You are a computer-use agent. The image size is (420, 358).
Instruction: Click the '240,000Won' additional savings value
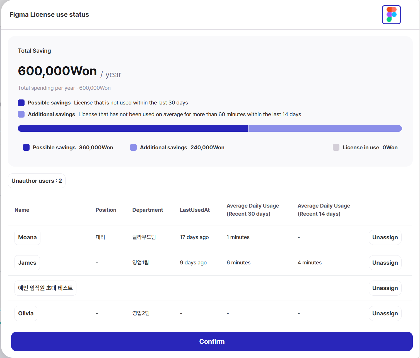point(207,147)
